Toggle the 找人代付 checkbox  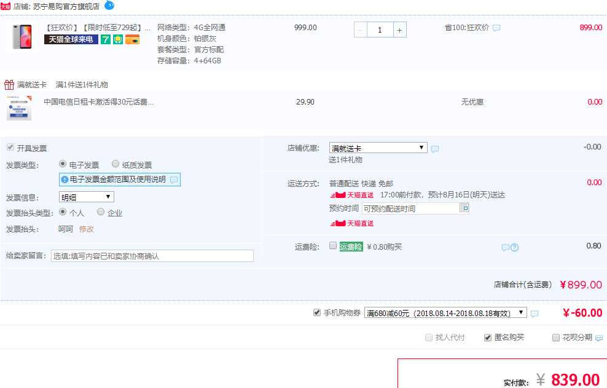tap(429, 338)
